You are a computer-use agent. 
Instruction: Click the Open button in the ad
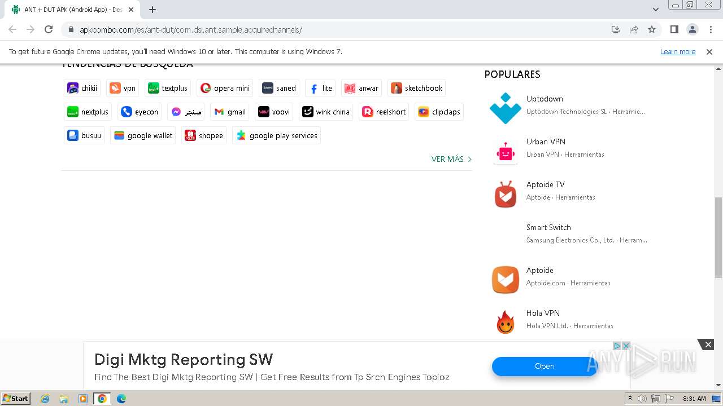tap(545, 366)
